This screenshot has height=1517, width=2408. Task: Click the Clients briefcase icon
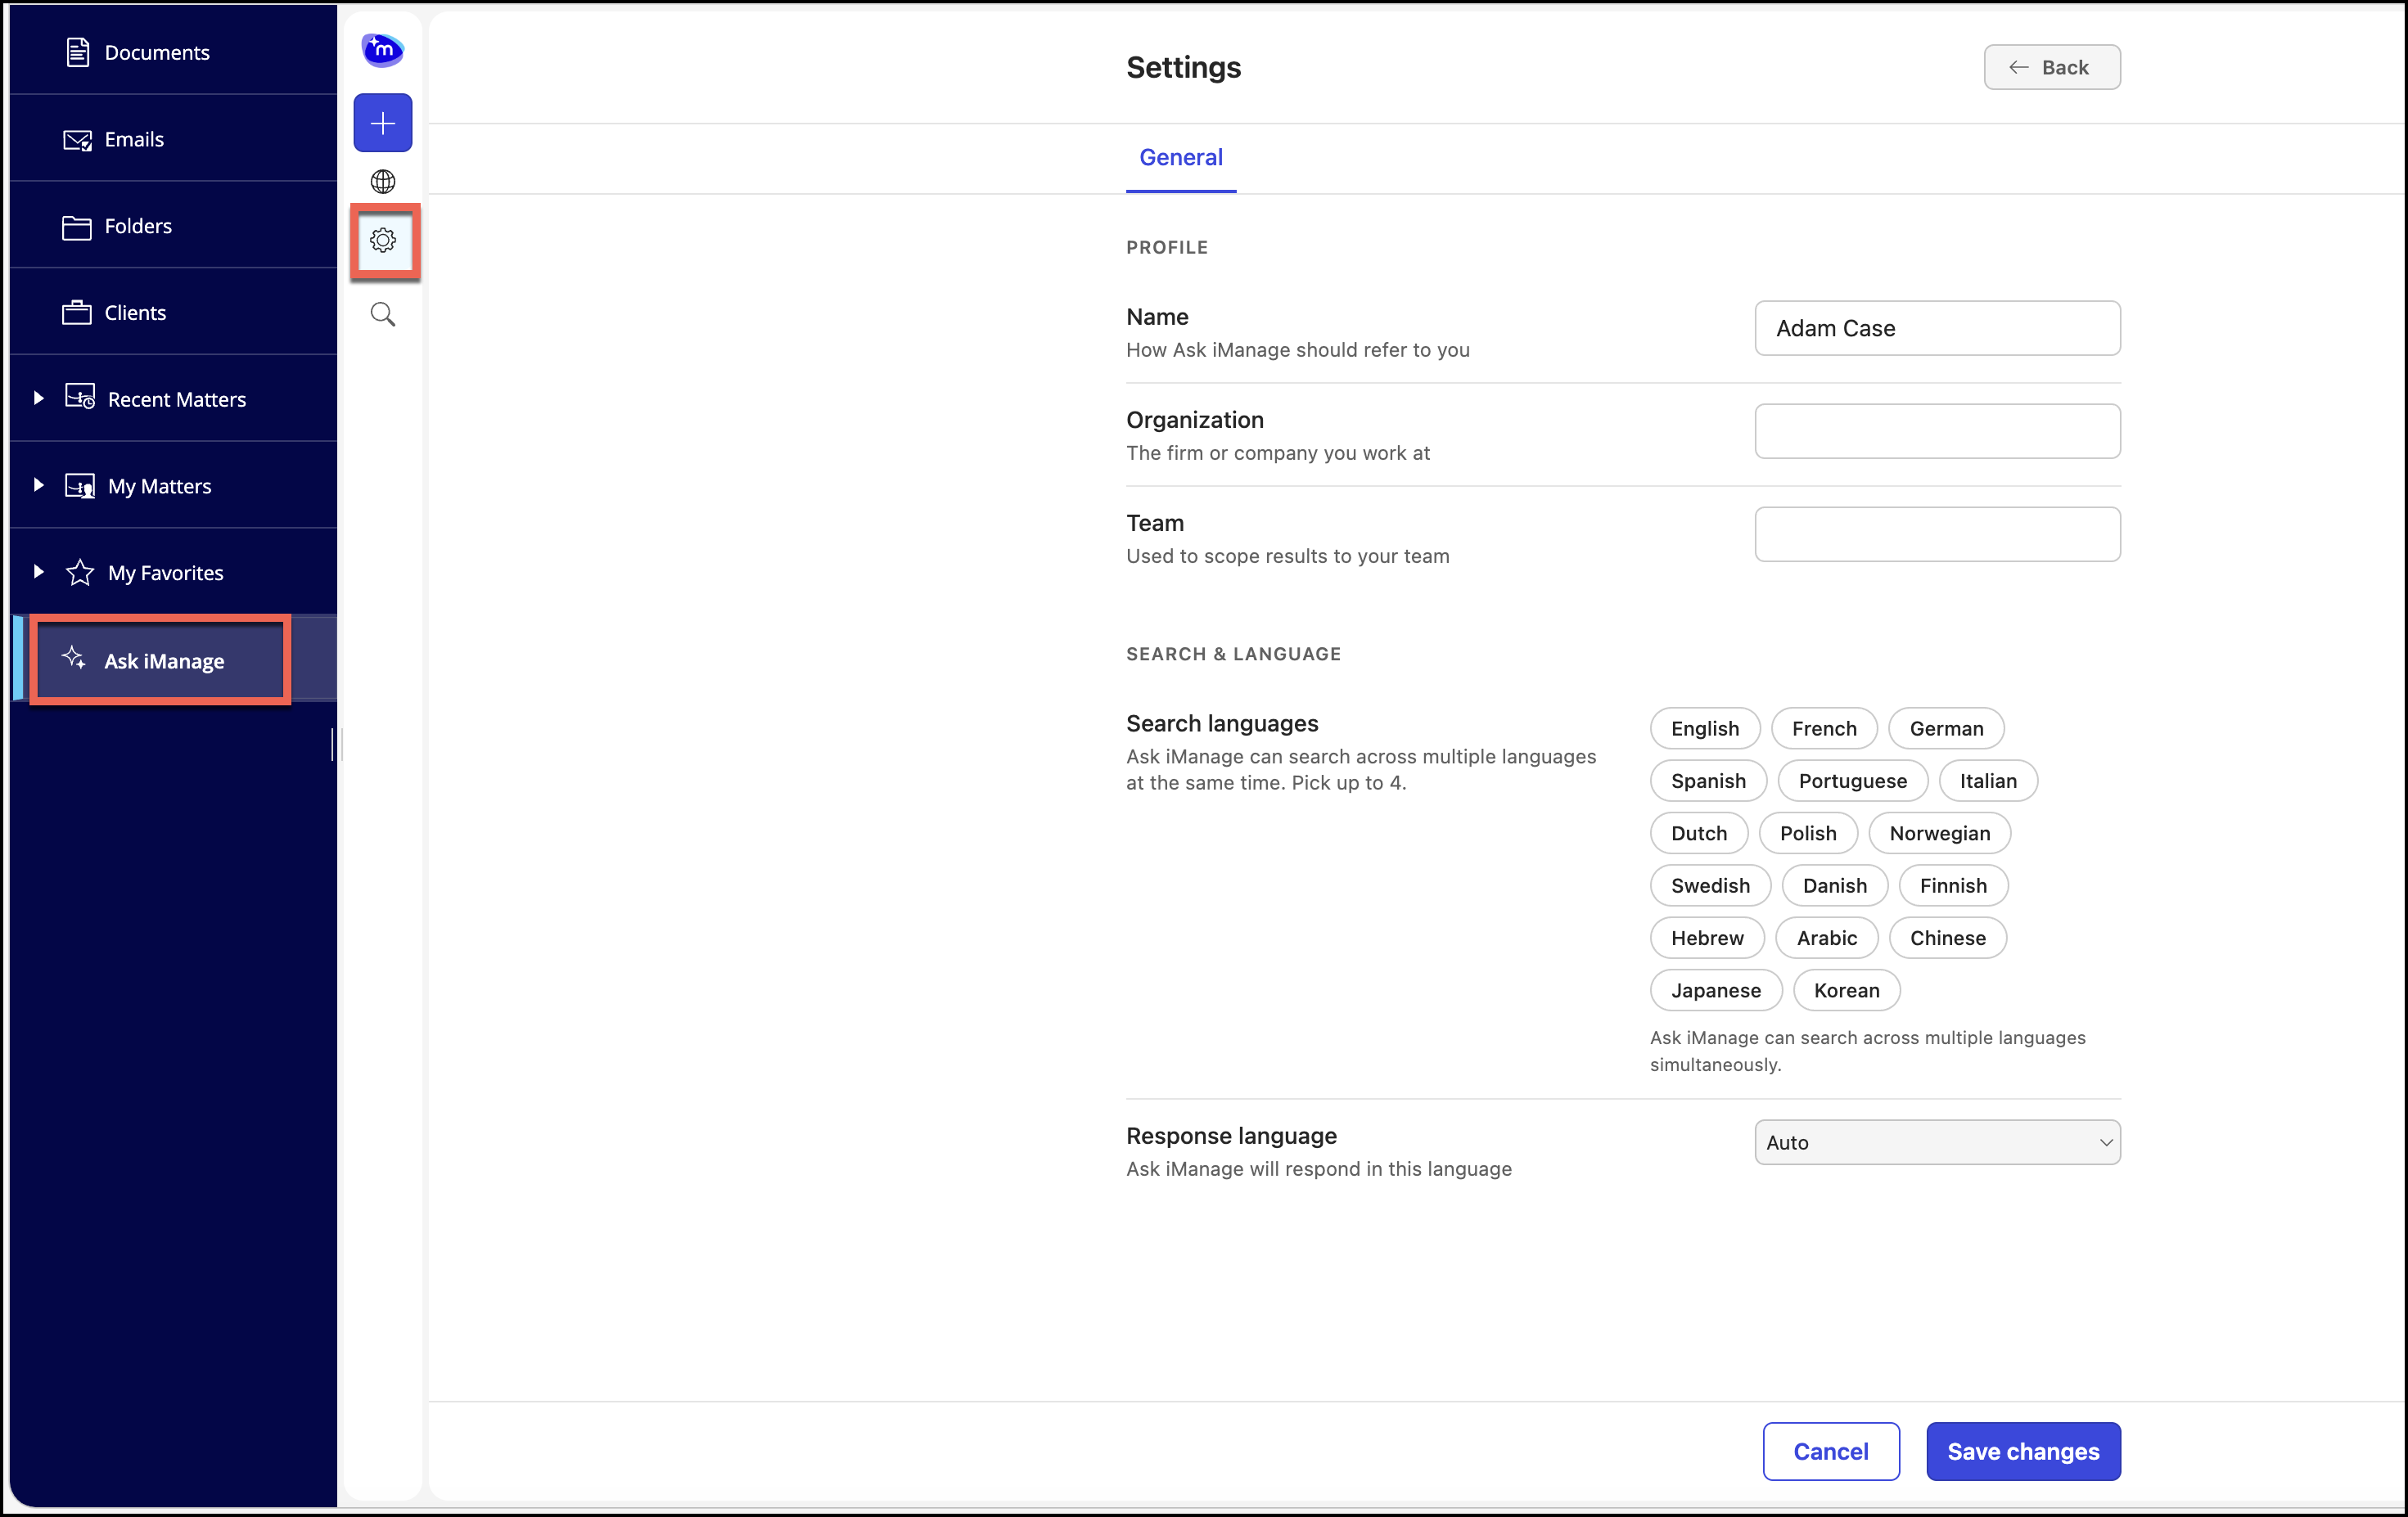click(x=76, y=313)
